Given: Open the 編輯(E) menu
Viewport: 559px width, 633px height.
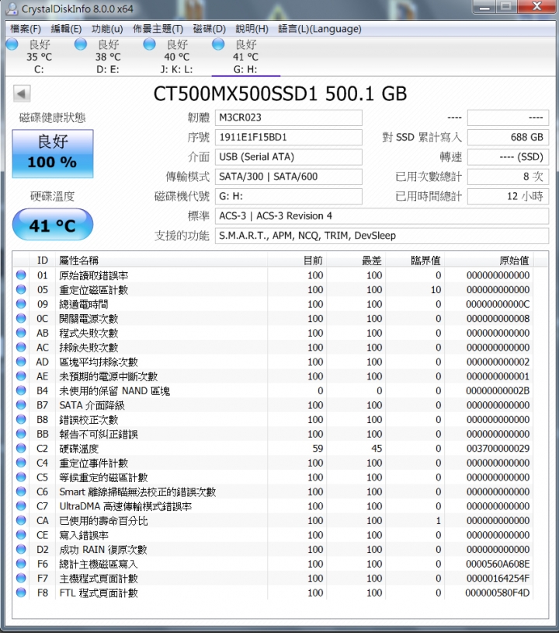Looking at the screenshot, I should tap(66, 29).
